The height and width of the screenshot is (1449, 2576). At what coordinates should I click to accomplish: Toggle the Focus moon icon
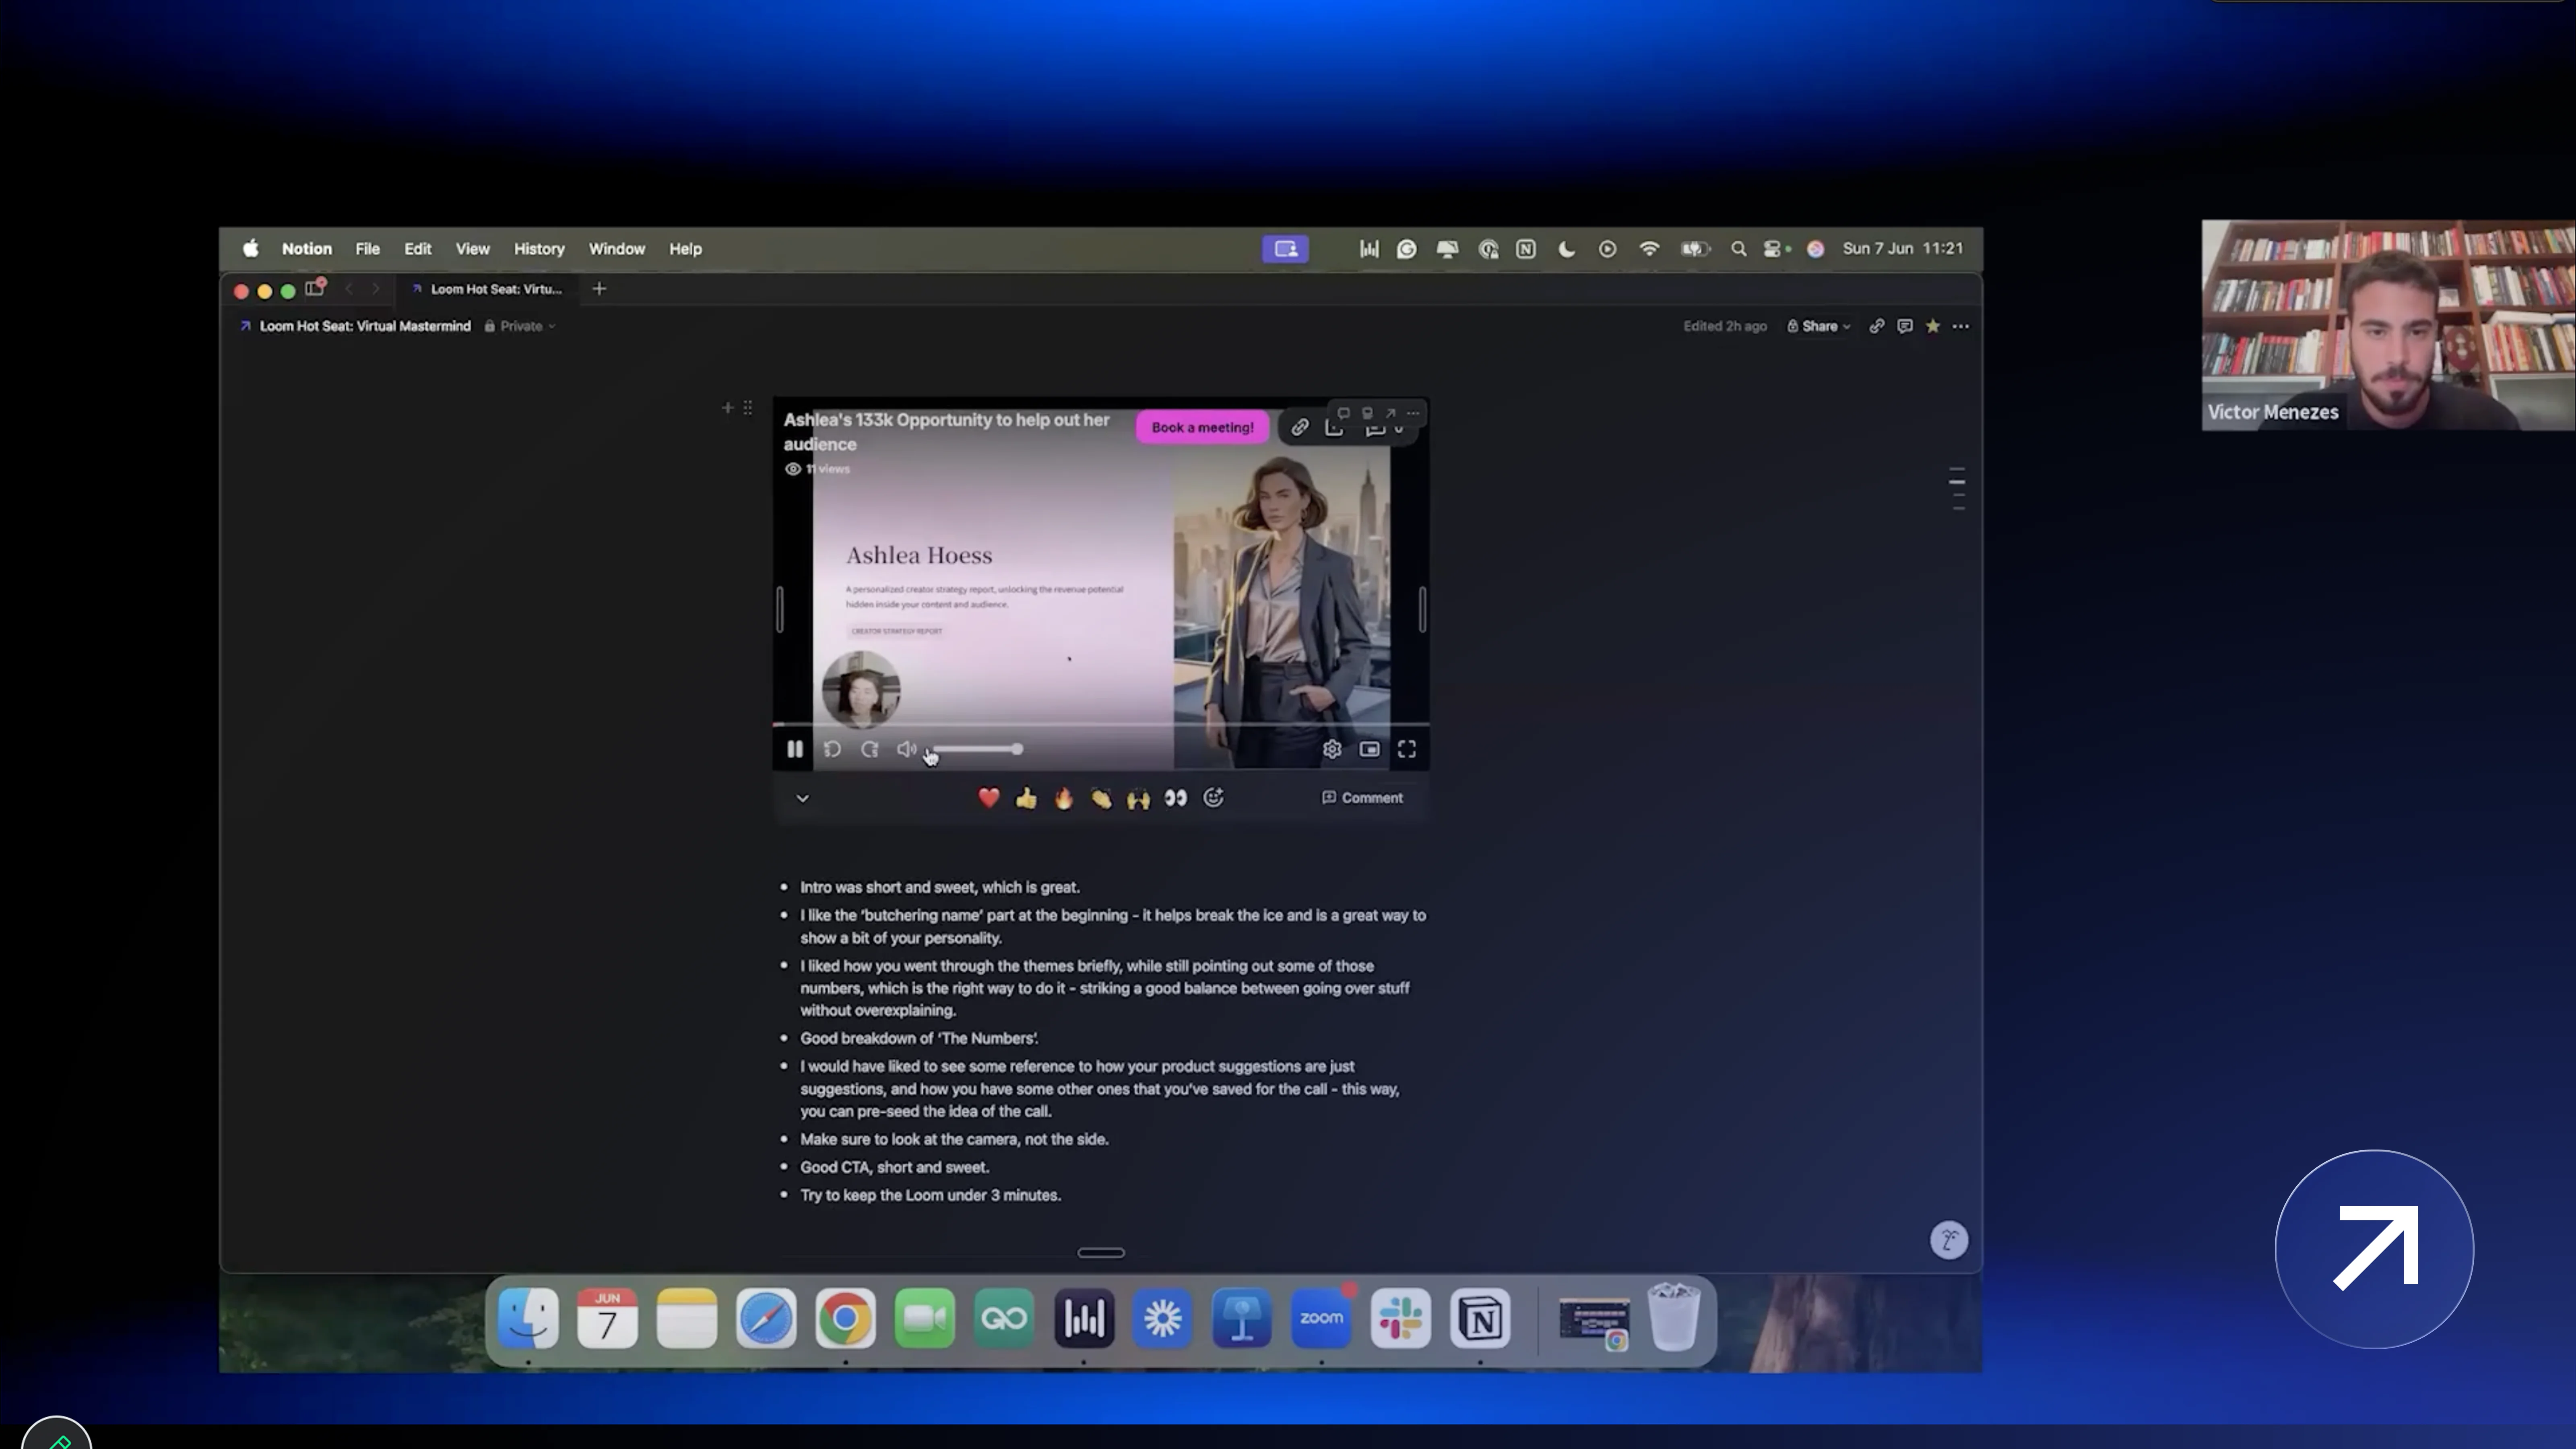coord(1567,249)
